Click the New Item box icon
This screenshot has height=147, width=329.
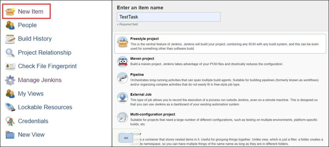tap(10, 12)
